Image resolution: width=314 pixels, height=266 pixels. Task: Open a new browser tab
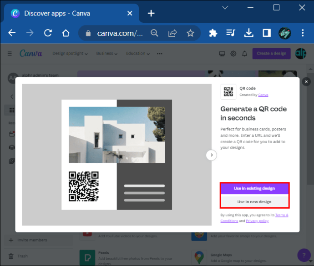(151, 13)
